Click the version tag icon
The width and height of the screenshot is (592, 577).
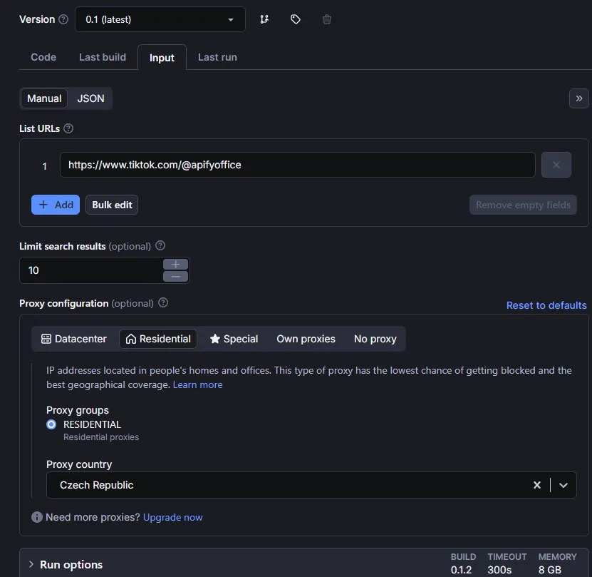(x=296, y=19)
